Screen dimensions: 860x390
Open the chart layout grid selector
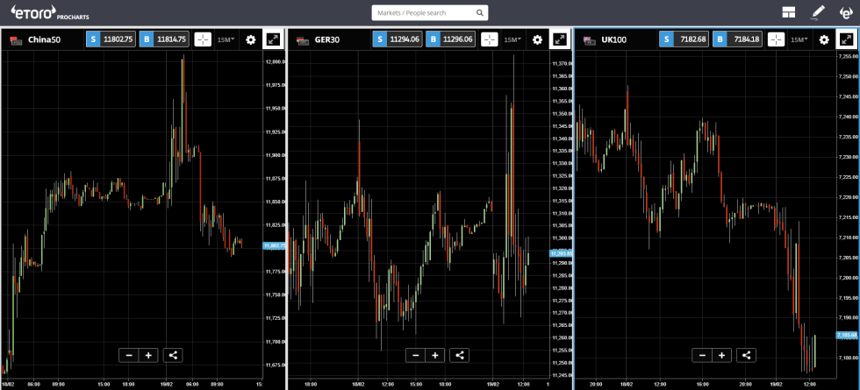coord(790,12)
